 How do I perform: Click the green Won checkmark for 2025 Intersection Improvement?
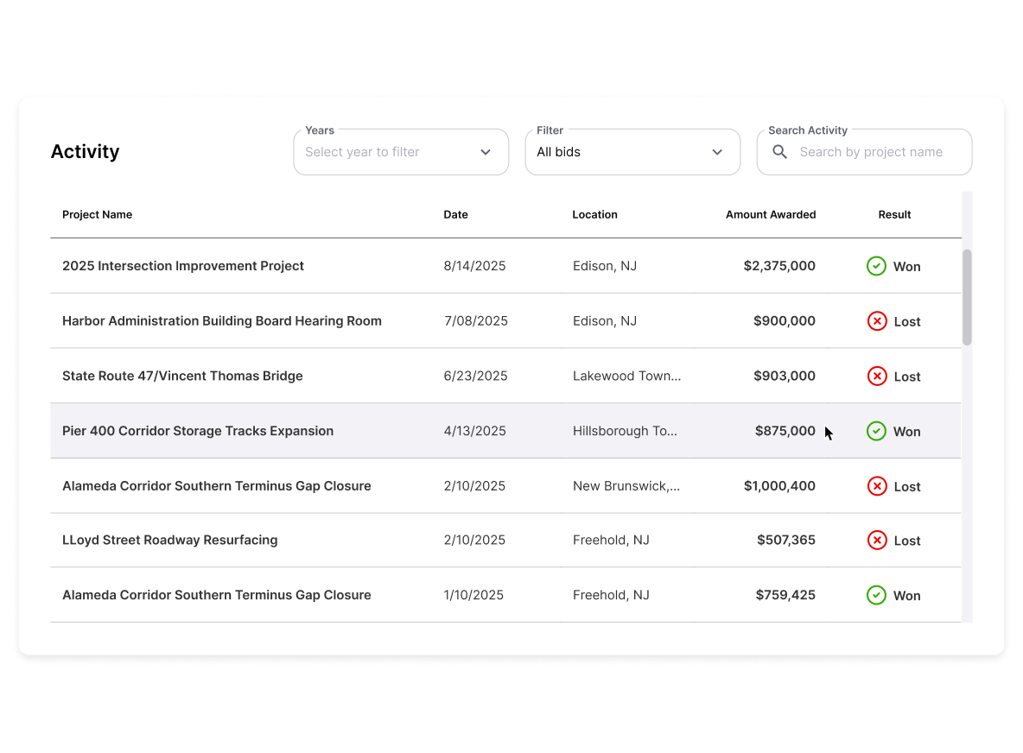[876, 266]
